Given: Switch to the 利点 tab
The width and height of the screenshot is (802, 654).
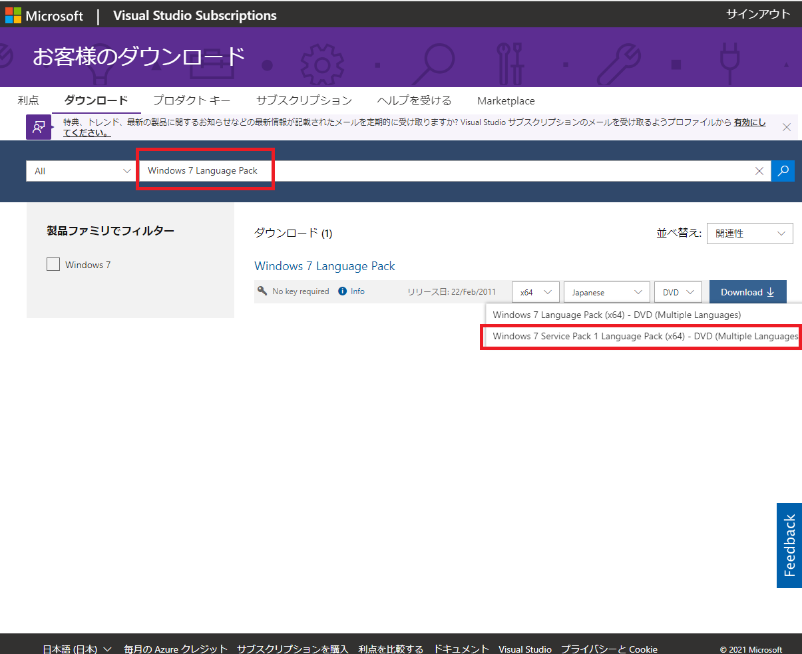Looking at the screenshot, I should [29, 100].
